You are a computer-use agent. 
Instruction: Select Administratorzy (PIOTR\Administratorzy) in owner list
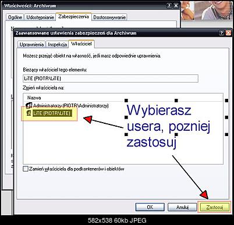click(71, 106)
